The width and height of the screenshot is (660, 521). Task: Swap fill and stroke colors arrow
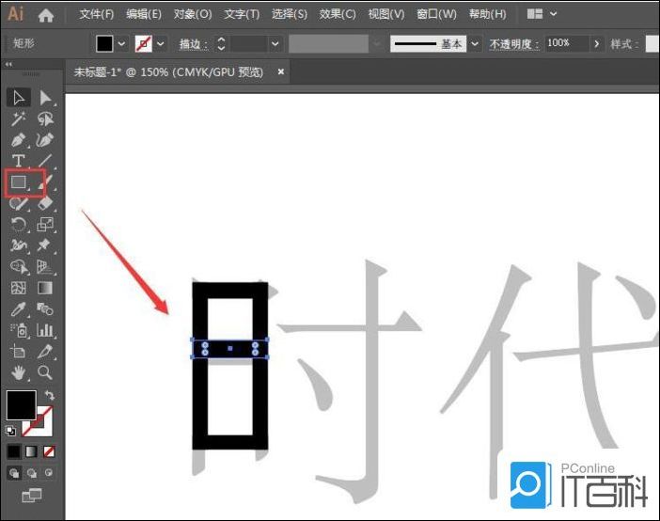tap(49, 396)
